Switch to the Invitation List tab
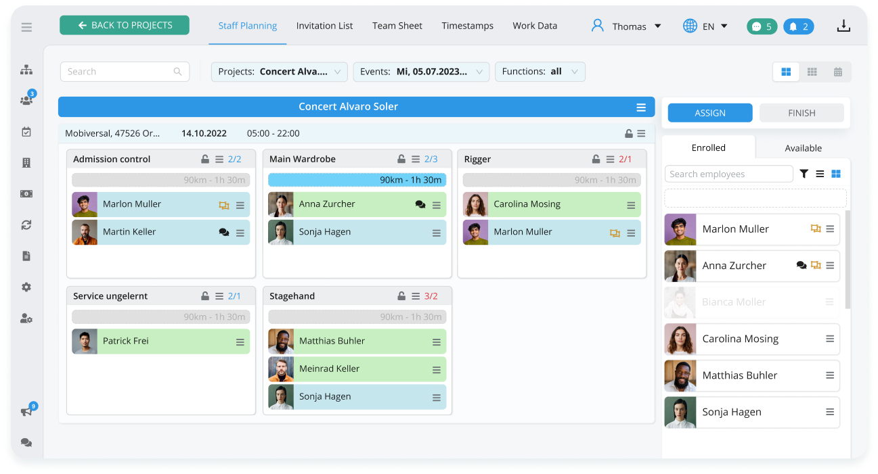This screenshot has width=878, height=474. (x=324, y=26)
